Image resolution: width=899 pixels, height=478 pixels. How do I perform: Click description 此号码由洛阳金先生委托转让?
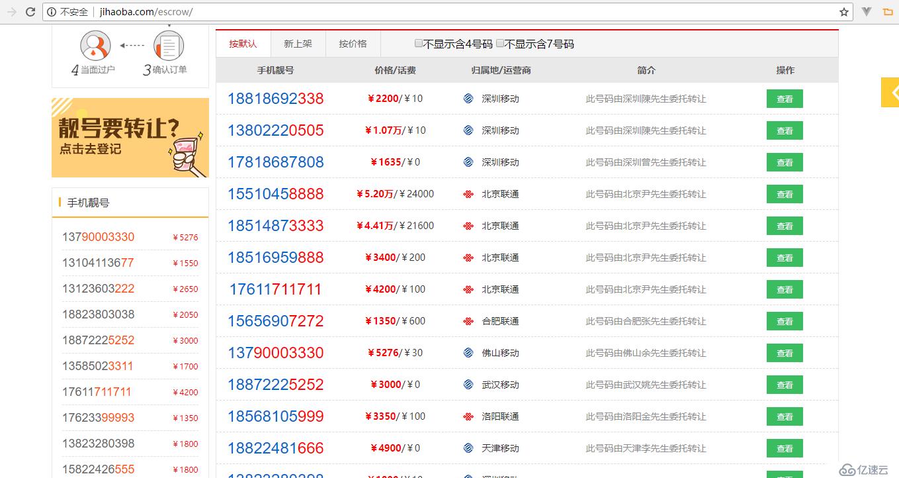(x=646, y=416)
